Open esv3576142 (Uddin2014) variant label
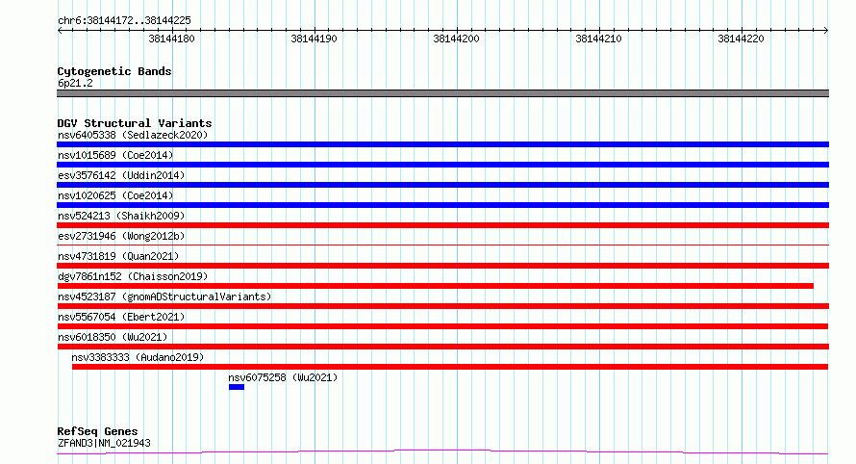Screen dimensions: 856x464 [x=121, y=175]
